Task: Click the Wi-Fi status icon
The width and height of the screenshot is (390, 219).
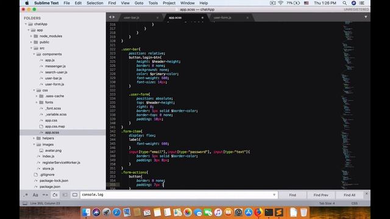Action: coord(280,3)
